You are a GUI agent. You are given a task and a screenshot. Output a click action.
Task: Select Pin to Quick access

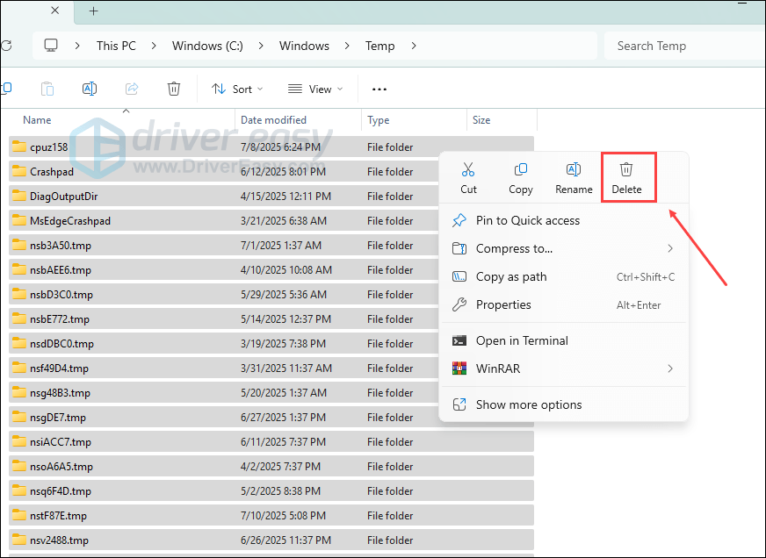pyautogui.click(x=527, y=220)
